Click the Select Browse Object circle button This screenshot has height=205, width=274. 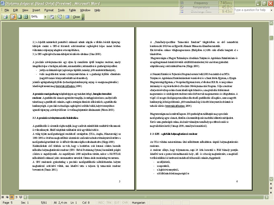pos(271,188)
